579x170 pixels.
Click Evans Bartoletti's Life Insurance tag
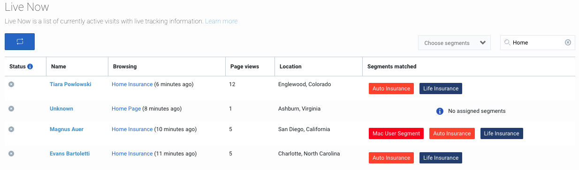(x=441, y=158)
